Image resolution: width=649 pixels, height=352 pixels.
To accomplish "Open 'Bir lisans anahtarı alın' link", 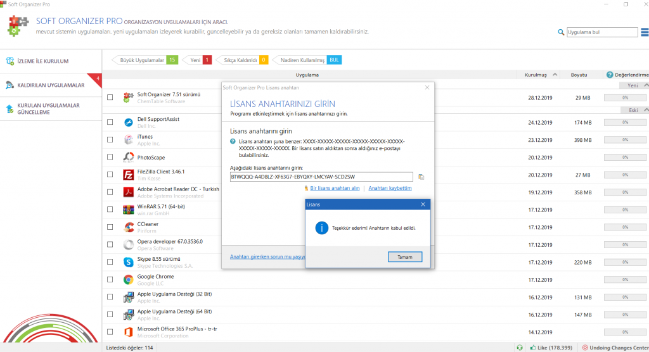I will 335,188.
